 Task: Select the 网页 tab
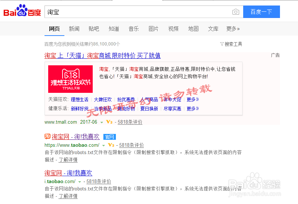54,29
